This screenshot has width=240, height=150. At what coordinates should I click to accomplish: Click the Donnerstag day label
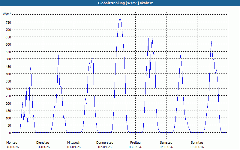(x=105, y=143)
